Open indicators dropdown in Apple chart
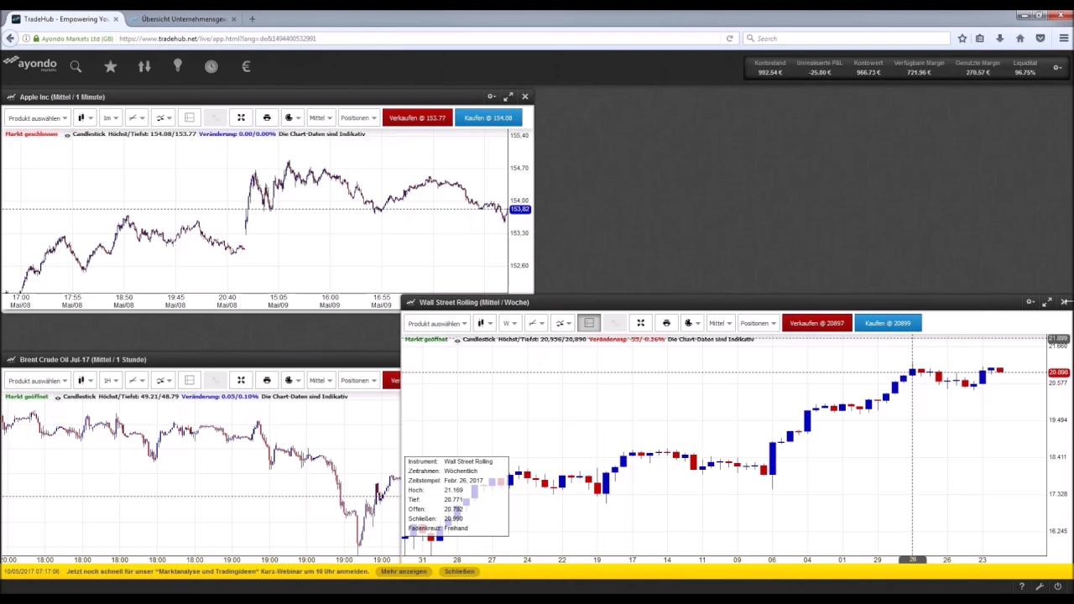Image resolution: width=1074 pixels, height=604 pixels. click(162, 117)
